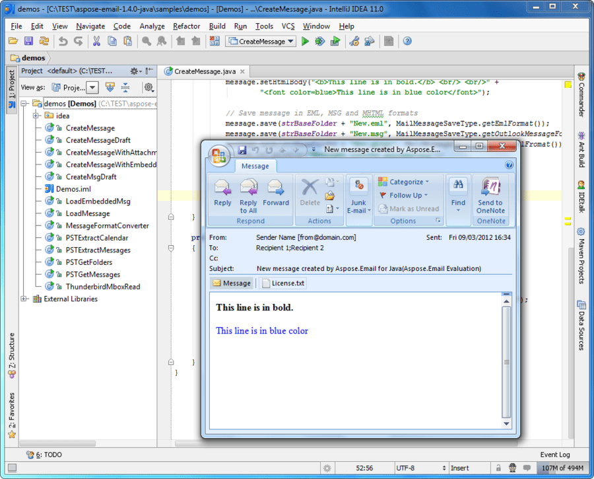Open the Navigate menu
The height and width of the screenshot is (479, 594).
pyautogui.click(x=90, y=26)
